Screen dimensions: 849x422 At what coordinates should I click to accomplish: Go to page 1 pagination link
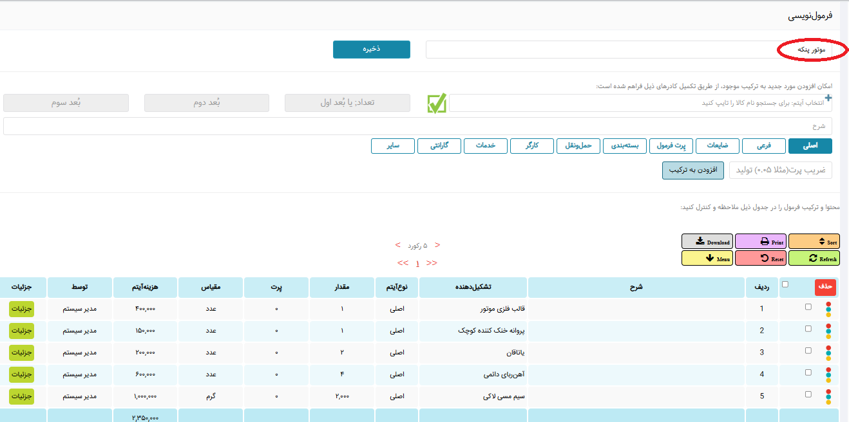pyautogui.click(x=417, y=263)
